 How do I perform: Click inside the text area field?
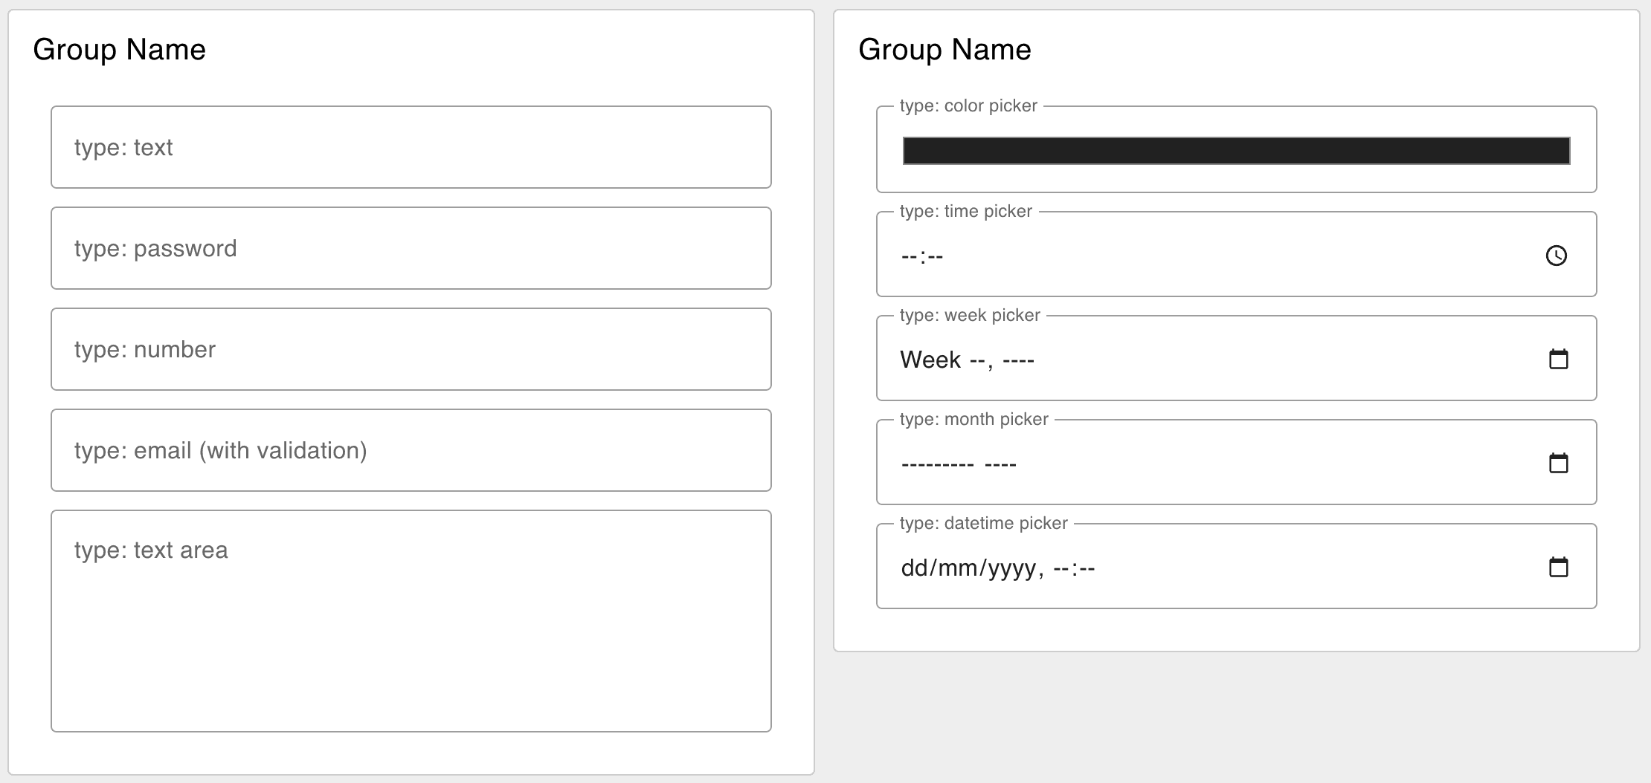pyautogui.click(x=410, y=617)
